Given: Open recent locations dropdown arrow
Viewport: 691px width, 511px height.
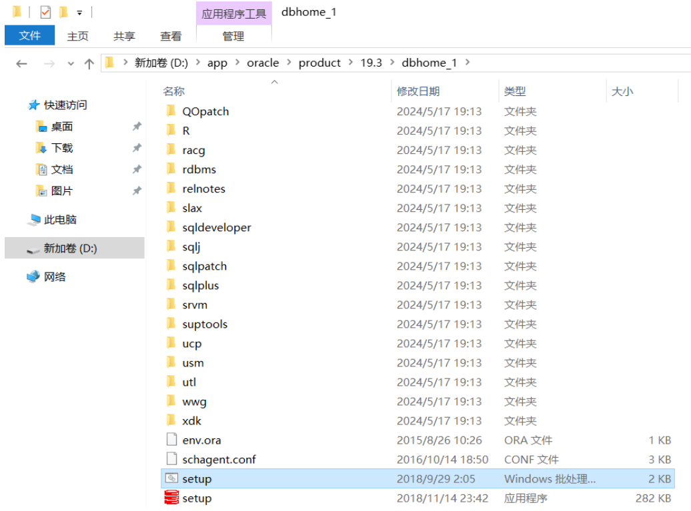Looking at the screenshot, I should (x=71, y=64).
